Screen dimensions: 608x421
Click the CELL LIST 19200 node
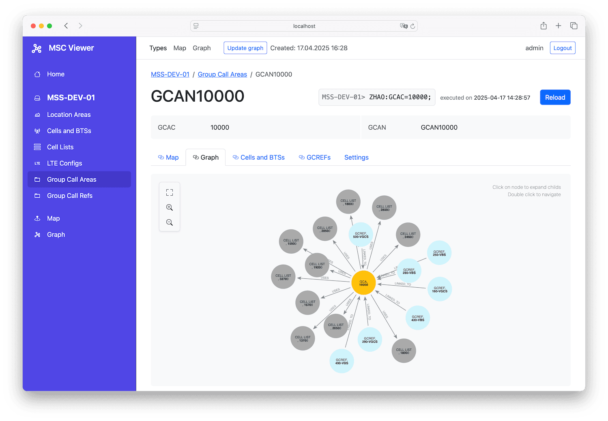(x=317, y=265)
